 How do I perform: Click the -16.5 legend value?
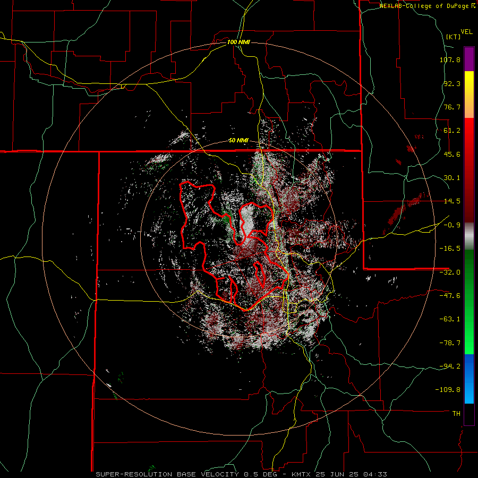click(x=450, y=249)
